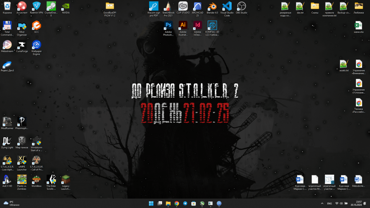Open S.T.A.L.K.E.R. Call of Pripyat
This screenshot has height=208, width=370.
tap(36, 163)
